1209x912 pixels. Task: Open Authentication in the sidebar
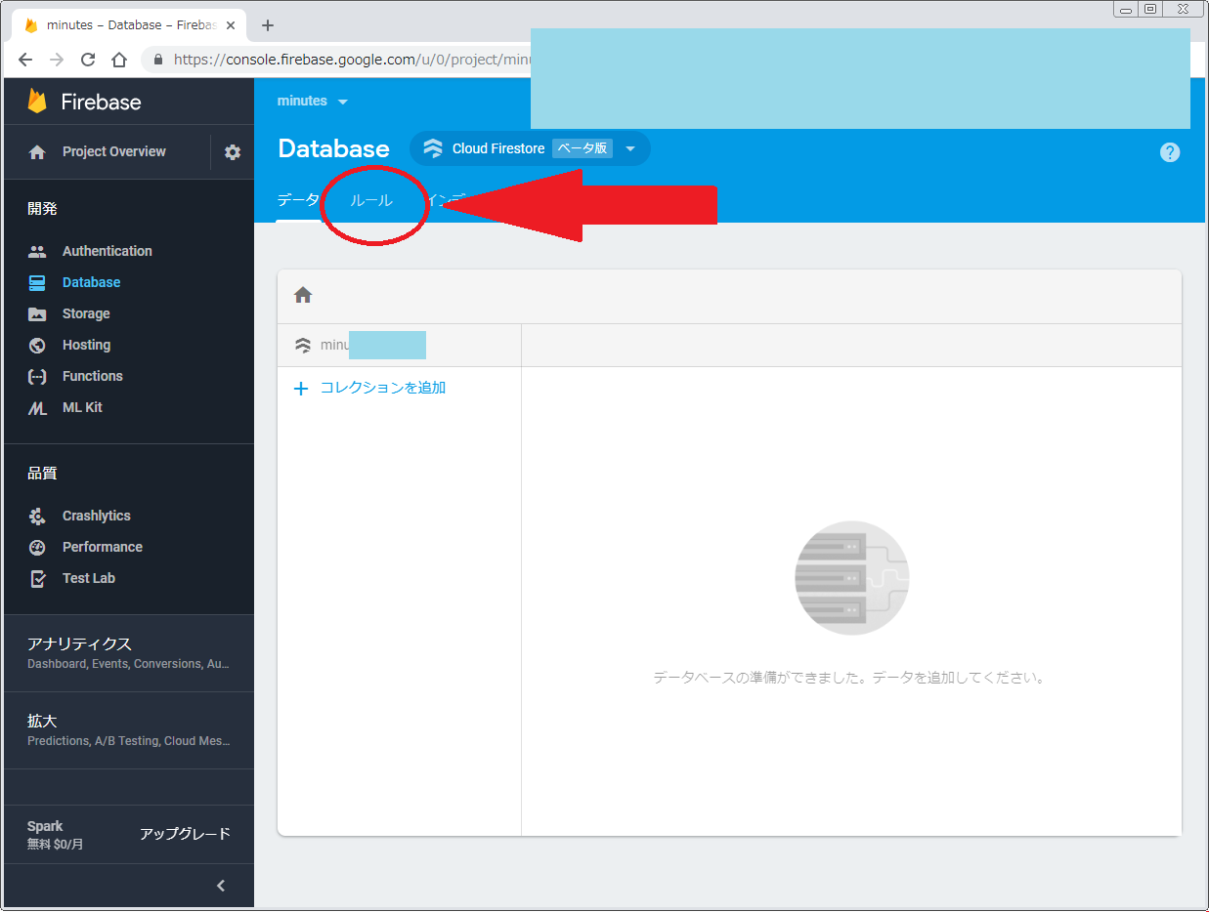click(x=107, y=251)
